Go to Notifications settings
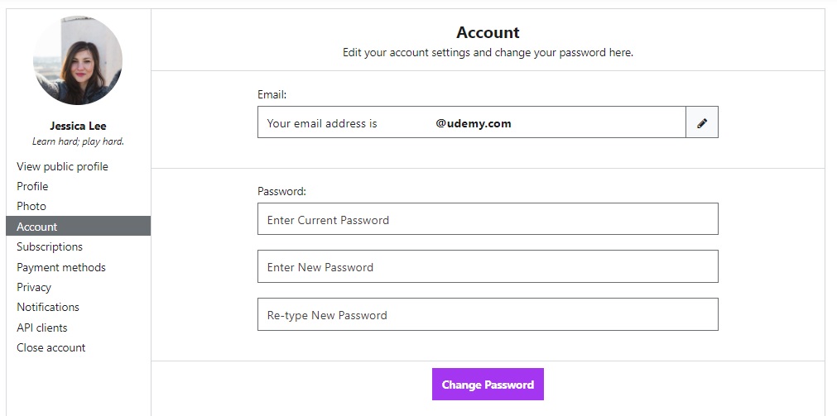The width and height of the screenshot is (837, 416). [48, 307]
